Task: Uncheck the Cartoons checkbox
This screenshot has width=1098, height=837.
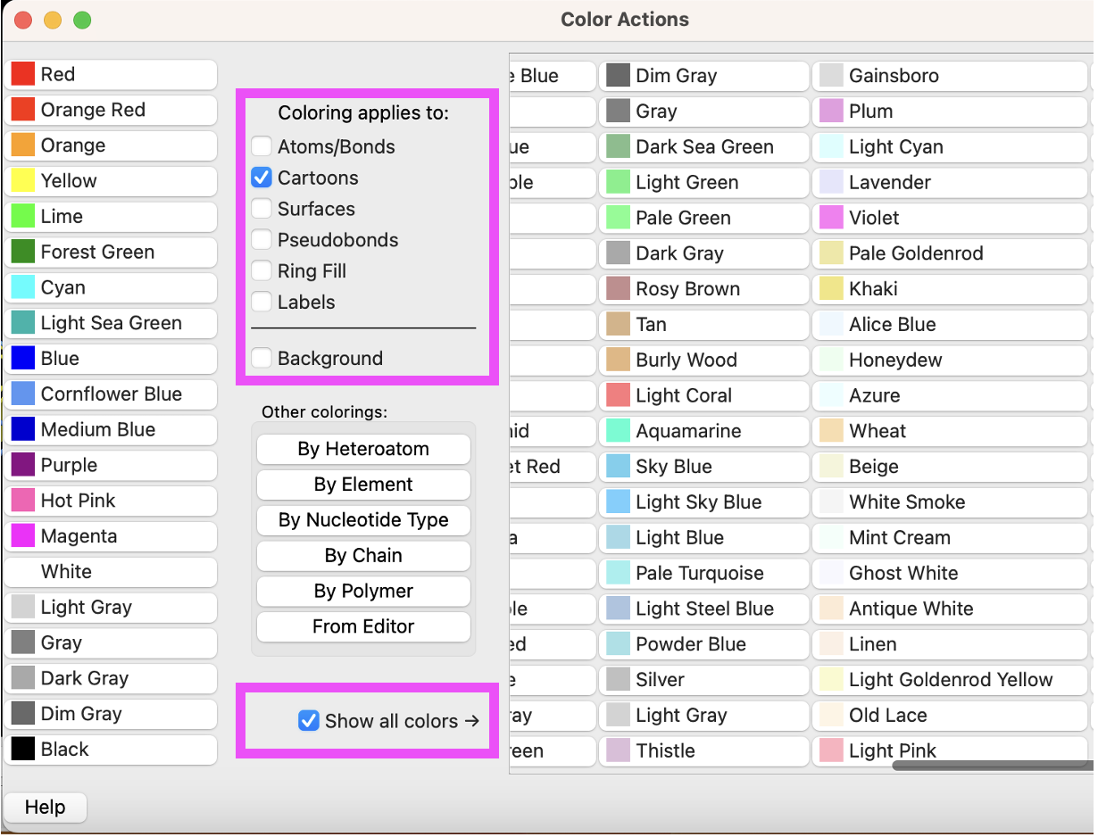Action: (262, 178)
